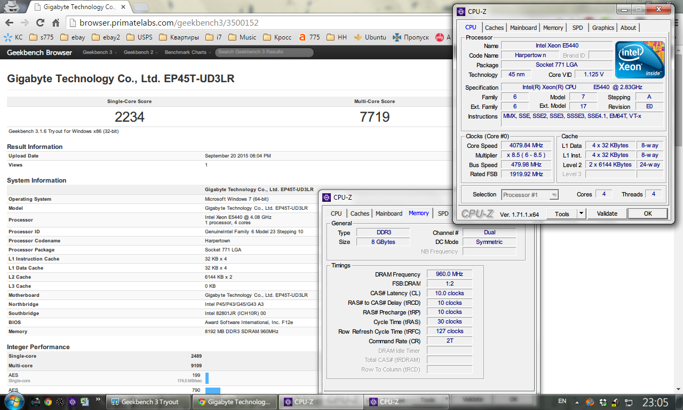Open Processor #1 selection dropdown in CPU-Z
The width and height of the screenshot is (683, 410).
(530, 195)
